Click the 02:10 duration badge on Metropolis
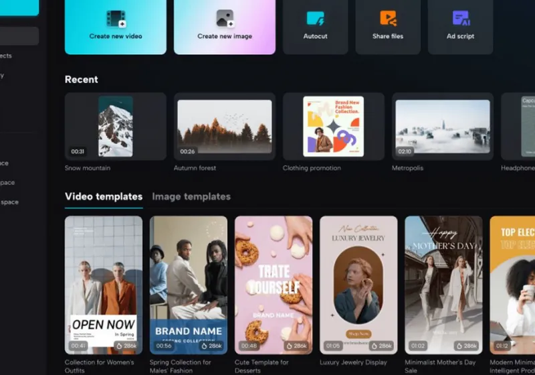Image resolution: width=535 pixels, height=375 pixels. click(405, 151)
